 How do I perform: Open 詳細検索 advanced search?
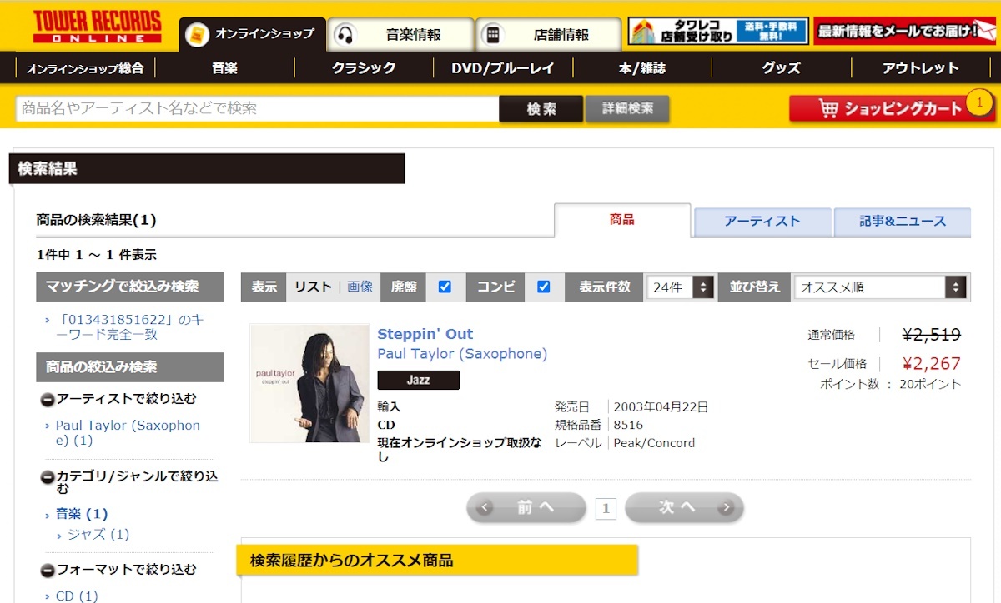click(x=627, y=108)
